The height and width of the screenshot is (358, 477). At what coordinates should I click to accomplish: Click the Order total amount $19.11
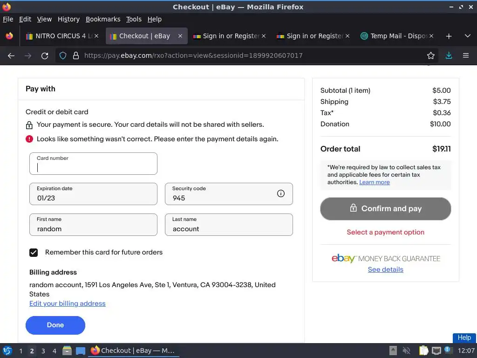click(442, 149)
